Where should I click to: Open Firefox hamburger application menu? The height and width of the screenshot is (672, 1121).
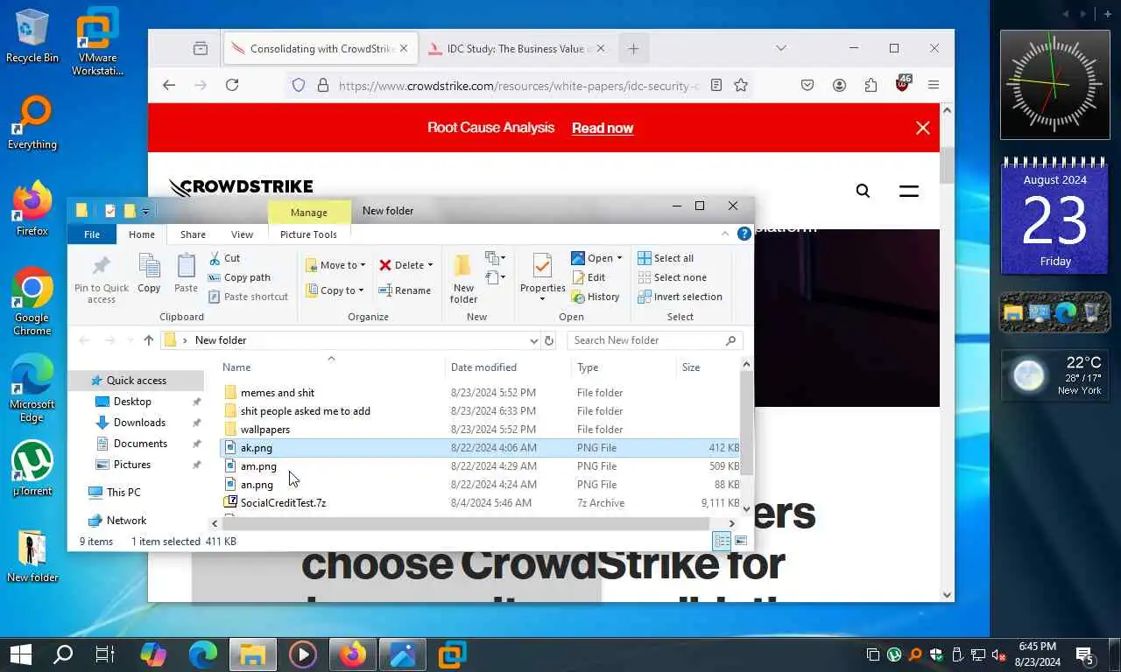(x=934, y=85)
